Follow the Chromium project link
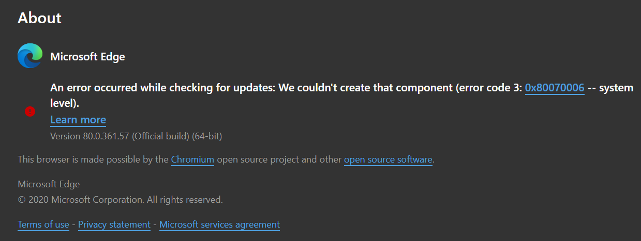Image resolution: width=641 pixels, height=241 pixels. 192,159
